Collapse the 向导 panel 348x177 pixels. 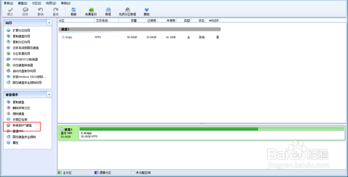[x=49, y=23]
